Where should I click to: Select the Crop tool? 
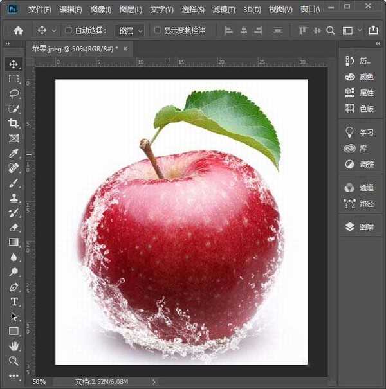tap(14, 123)
